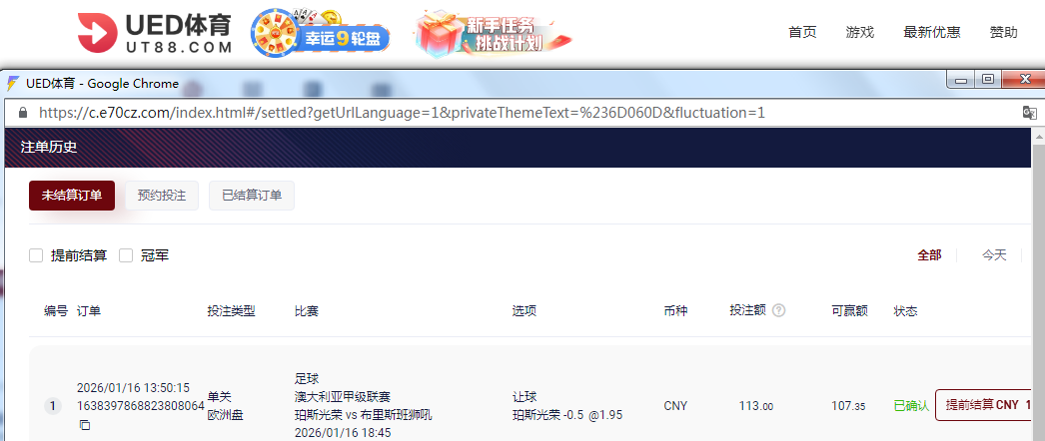Click the 澳大利亚甲级联赛 league name
This screenshot has height=441, width=1045.
coord(343,396)
